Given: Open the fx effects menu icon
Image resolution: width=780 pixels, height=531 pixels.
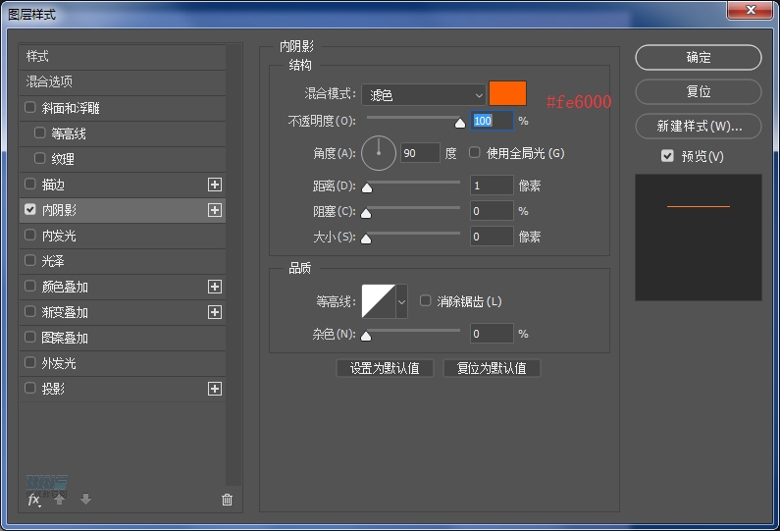Looking at the screenshot, I should 34,500.
